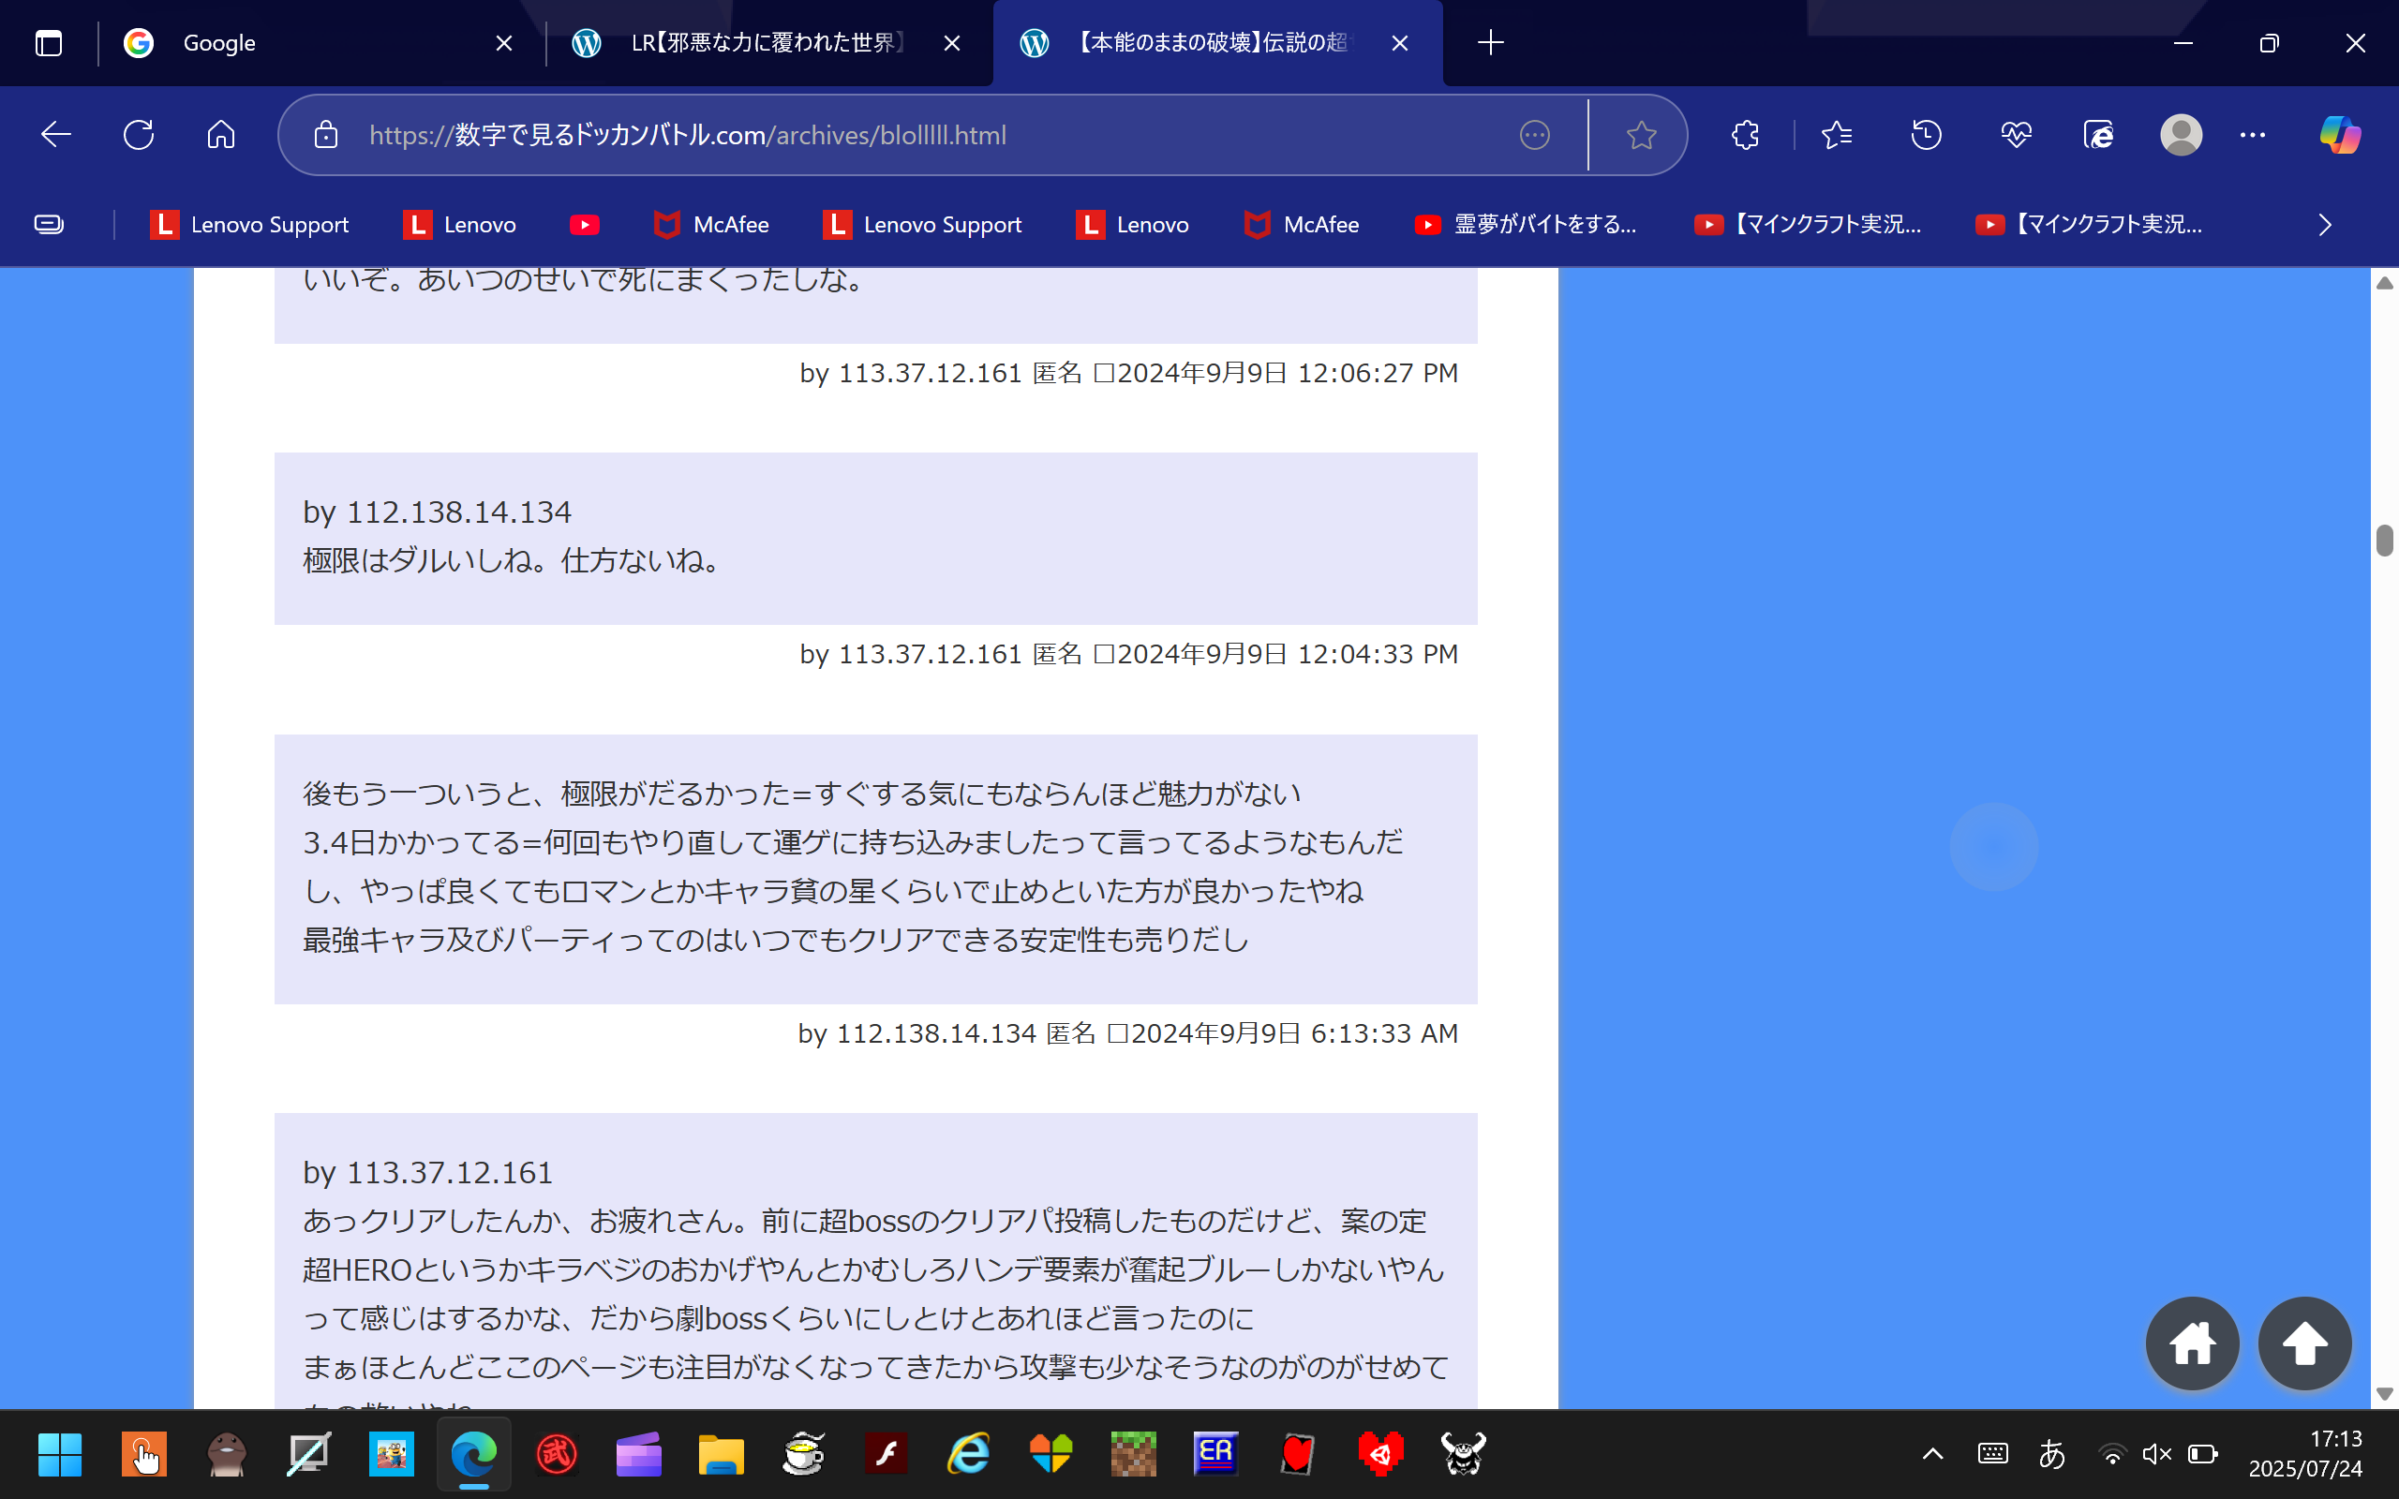Screen dimensions: 2399x1499
Task: Click the comment line starting 後もう一ついうと
Action: click(x=801, y=794)
